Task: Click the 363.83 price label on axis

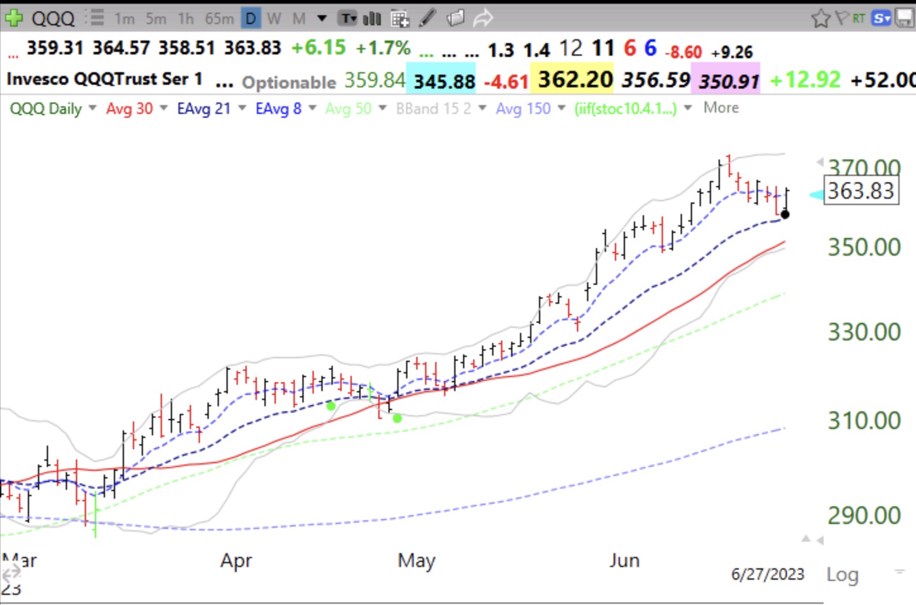Action: tap(861, 190)
